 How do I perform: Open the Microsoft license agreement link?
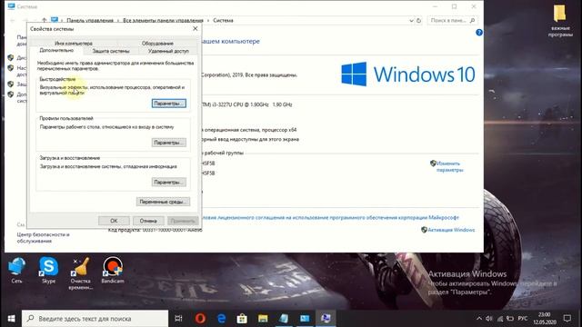330,218
